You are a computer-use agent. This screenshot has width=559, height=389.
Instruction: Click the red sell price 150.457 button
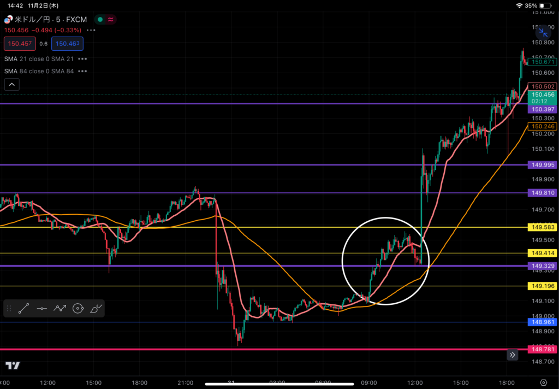tap(19, 44)
